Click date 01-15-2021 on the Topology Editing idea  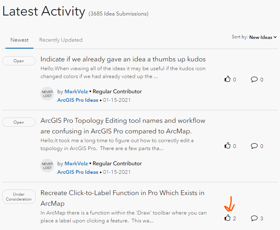(117, 172)
